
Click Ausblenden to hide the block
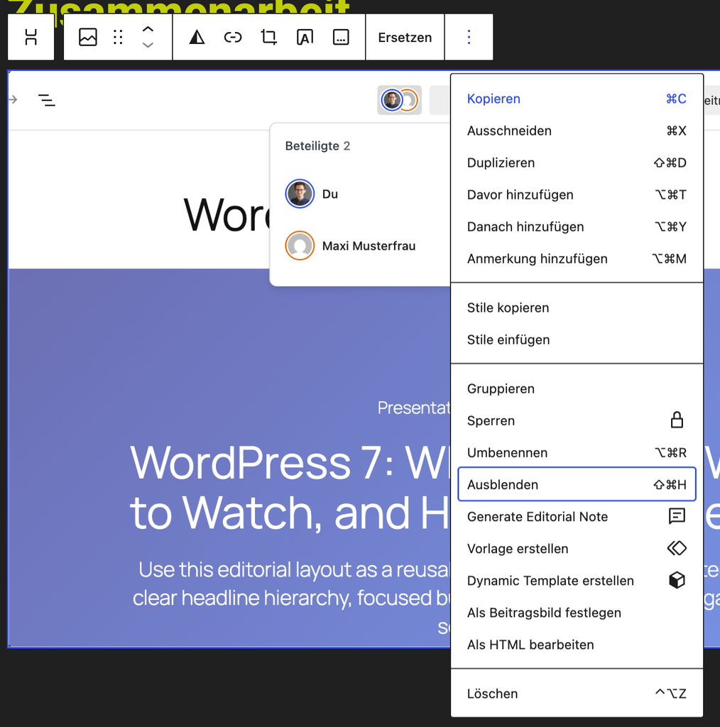tap(577, 484)
